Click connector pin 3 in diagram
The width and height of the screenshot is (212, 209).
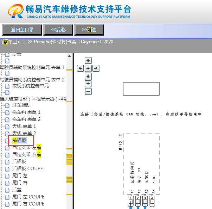click(x=145, y=201)
